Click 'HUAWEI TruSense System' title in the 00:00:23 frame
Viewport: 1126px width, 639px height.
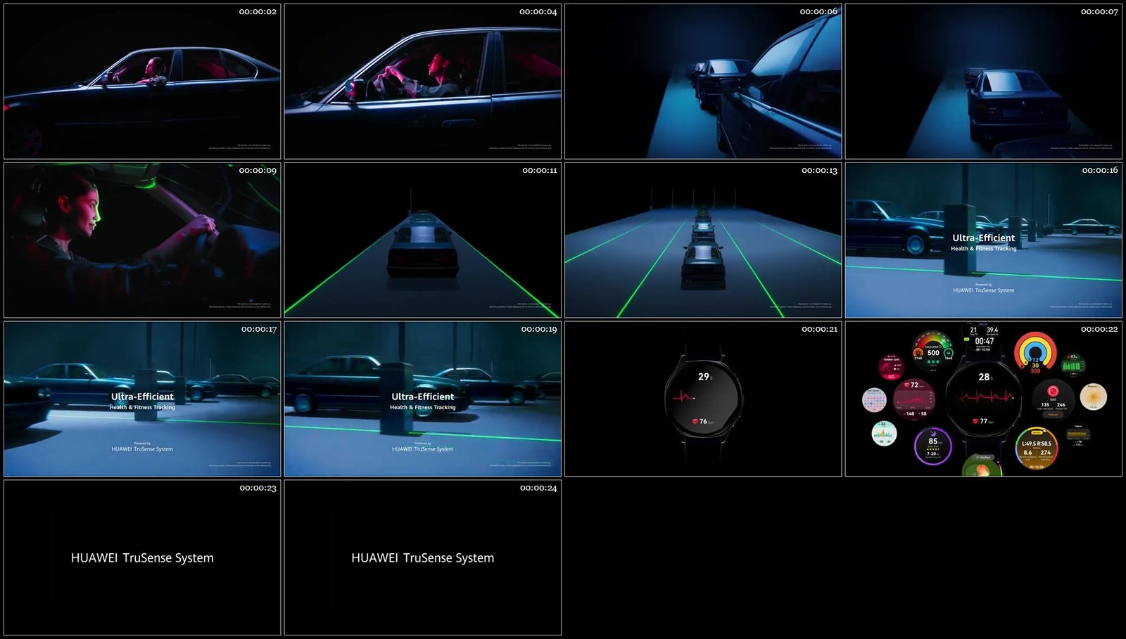pyautogui.click(x=142, y=558)
